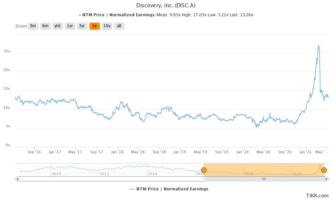Select the 3m zoom preset

[x=33, y=26]
